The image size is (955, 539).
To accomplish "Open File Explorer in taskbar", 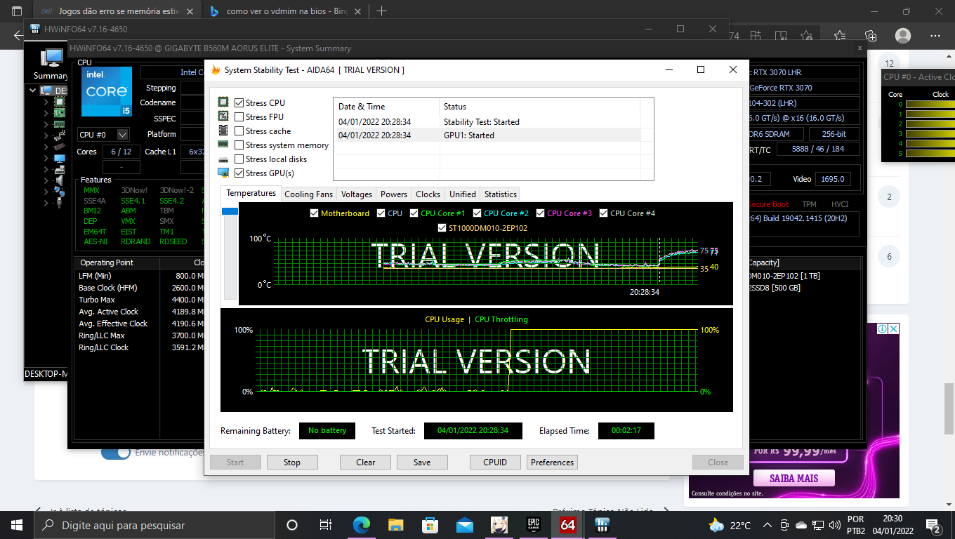I will tap(396, 525).
